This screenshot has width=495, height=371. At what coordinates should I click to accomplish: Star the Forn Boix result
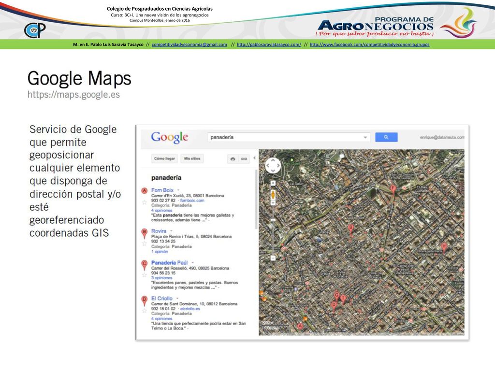click(144, 202)
